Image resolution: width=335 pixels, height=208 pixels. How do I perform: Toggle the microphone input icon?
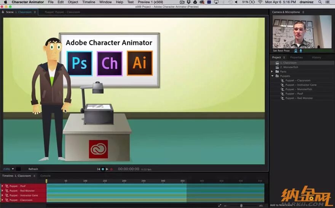click(x=301, y=51)
